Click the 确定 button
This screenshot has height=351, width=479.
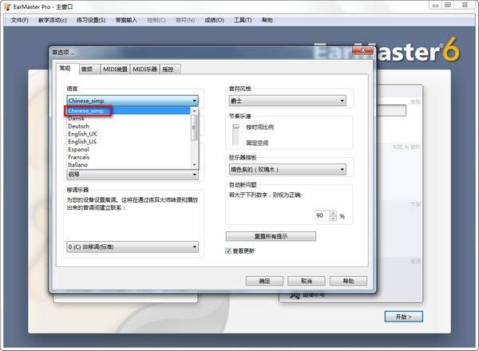point(264,281)
